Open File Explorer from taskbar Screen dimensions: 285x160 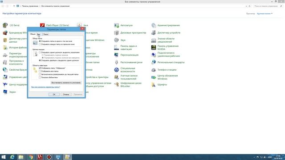(x=21, y=157)
